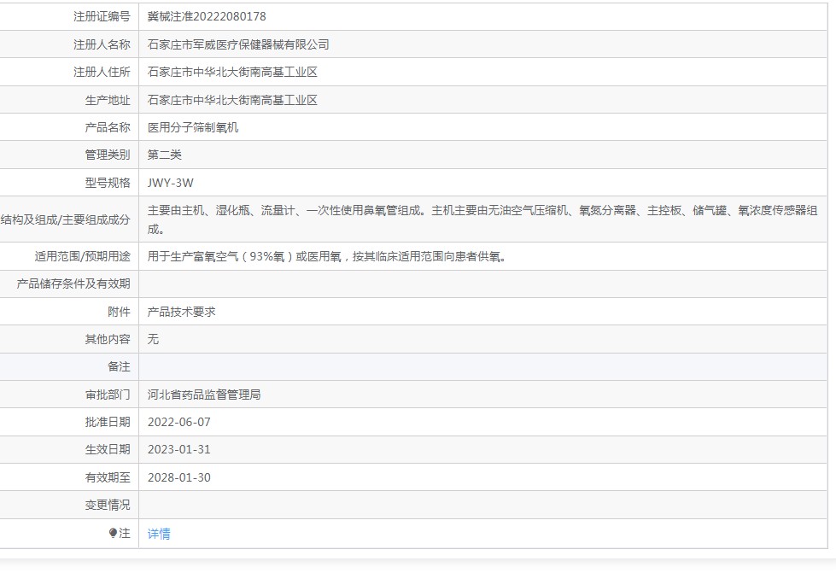The image size is (836, 573).
Task: Click the 适用范围/预期用途 description text
Action: pos(326,256)
